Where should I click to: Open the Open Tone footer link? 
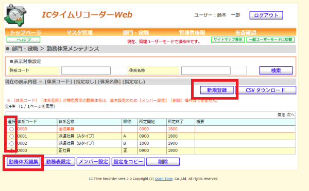pyautogui.click(x=164, y=179)
